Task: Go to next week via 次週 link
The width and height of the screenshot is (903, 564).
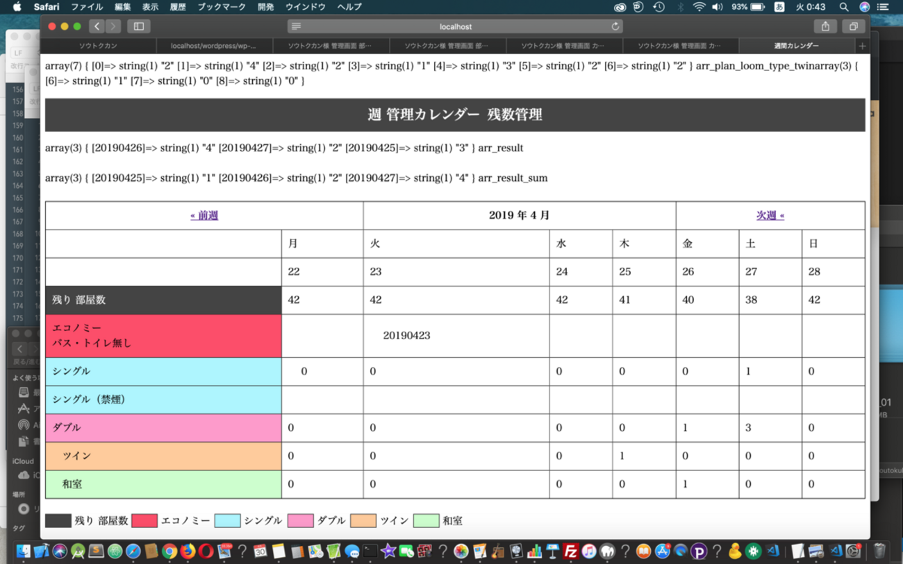Action: [770, 216]
